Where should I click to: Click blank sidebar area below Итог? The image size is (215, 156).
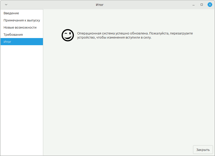tap(22, 100)
